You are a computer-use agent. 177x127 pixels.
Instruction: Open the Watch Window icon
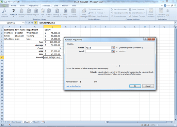tap(151, 11)
